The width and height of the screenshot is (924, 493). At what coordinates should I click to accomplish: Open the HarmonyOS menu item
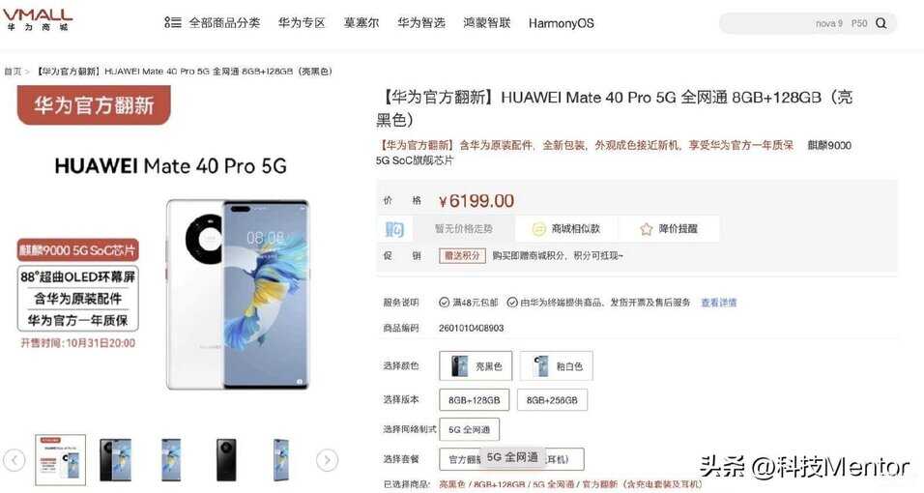tap(561, 23)
